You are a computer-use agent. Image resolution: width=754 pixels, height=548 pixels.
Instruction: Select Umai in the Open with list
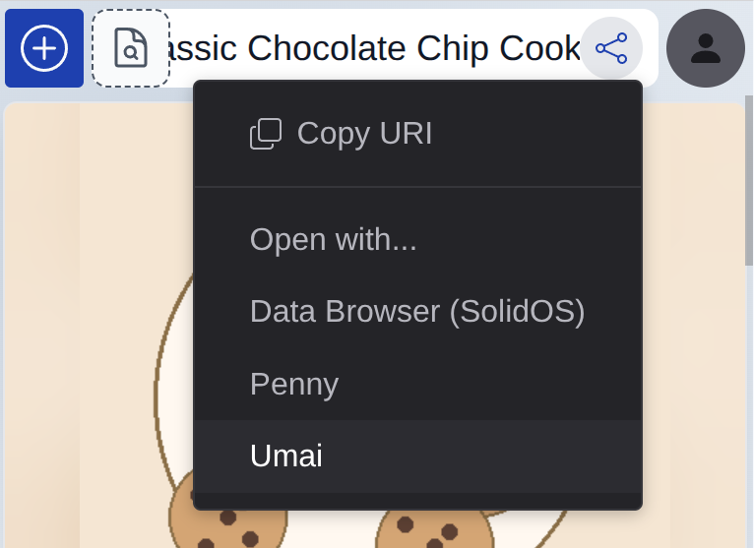tap(286, 456)
